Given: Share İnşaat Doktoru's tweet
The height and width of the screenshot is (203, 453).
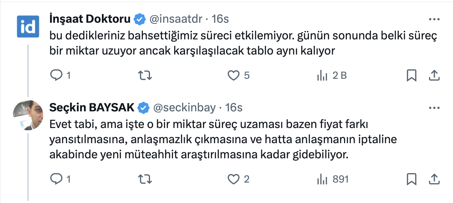Looking at the screenshot, I should point(434,76).
